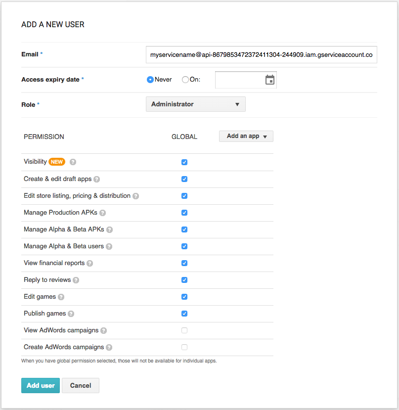Click help icon beside Publish games

tap(71, 314)
